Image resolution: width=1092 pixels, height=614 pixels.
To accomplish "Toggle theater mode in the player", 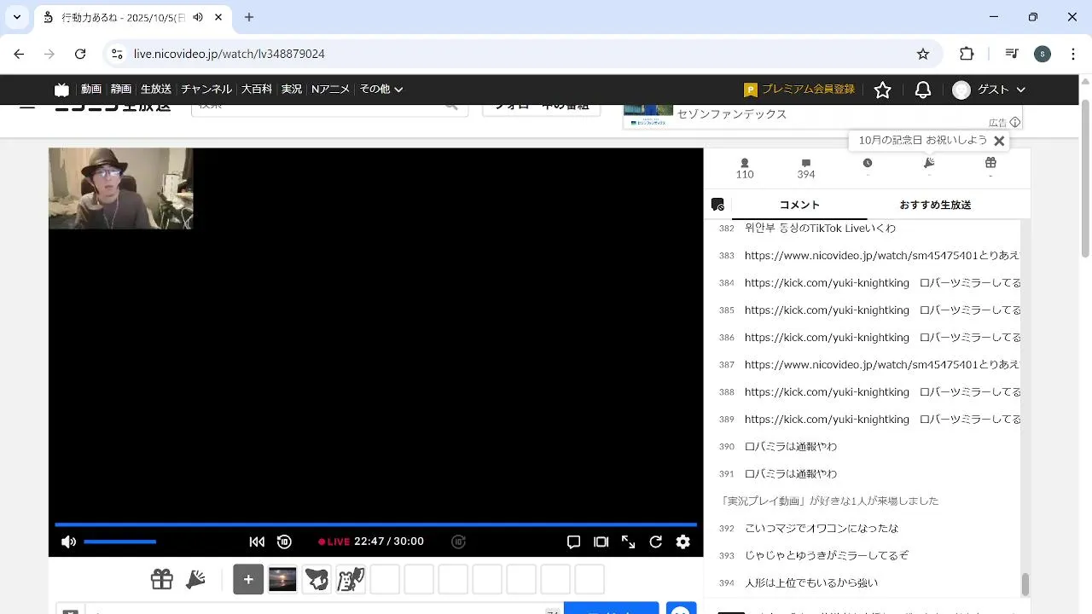I will point(601,542).
